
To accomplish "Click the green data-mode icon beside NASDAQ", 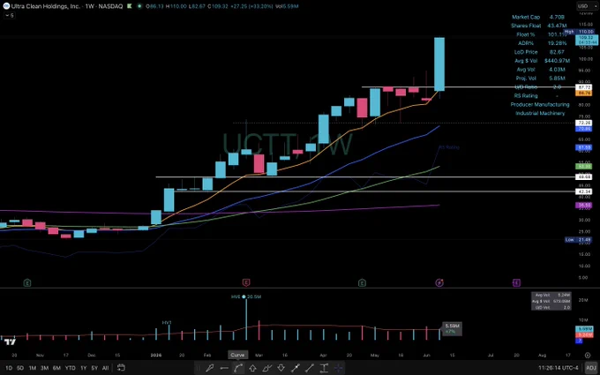I will click(x=130, y=6).
